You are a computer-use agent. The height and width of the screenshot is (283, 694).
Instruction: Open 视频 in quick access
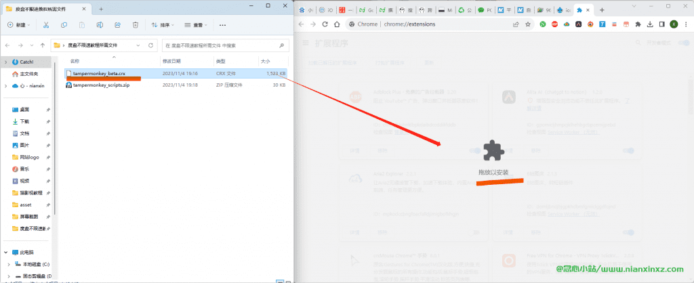(21, 181)
